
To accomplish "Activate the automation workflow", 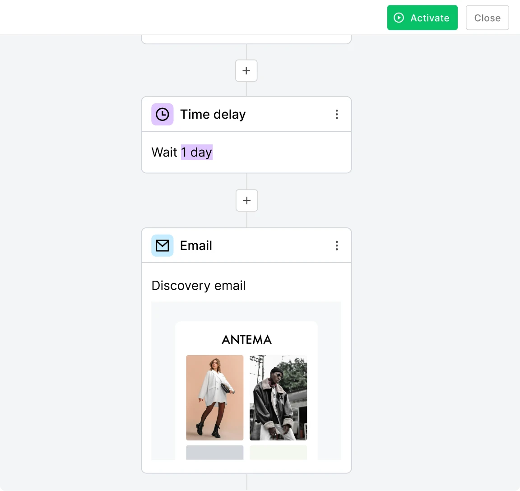I will (x=422, y=18).
